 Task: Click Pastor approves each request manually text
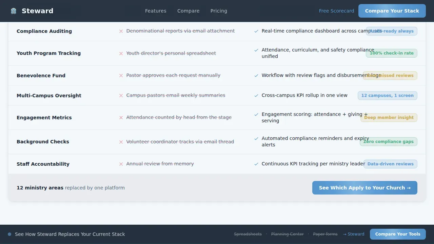(x=173, y=75)
